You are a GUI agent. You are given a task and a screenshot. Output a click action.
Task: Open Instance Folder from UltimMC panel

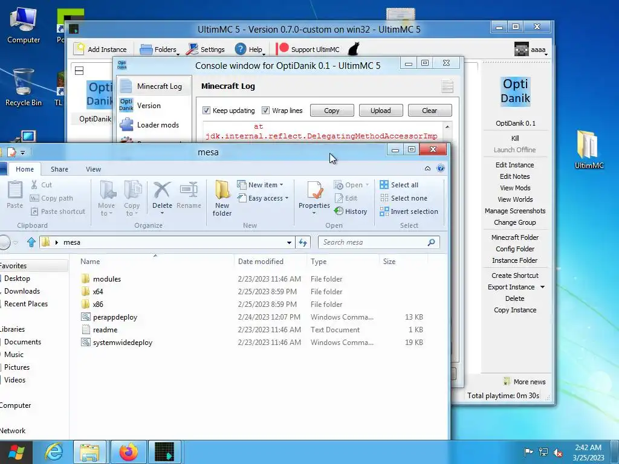tap(515, 260)
